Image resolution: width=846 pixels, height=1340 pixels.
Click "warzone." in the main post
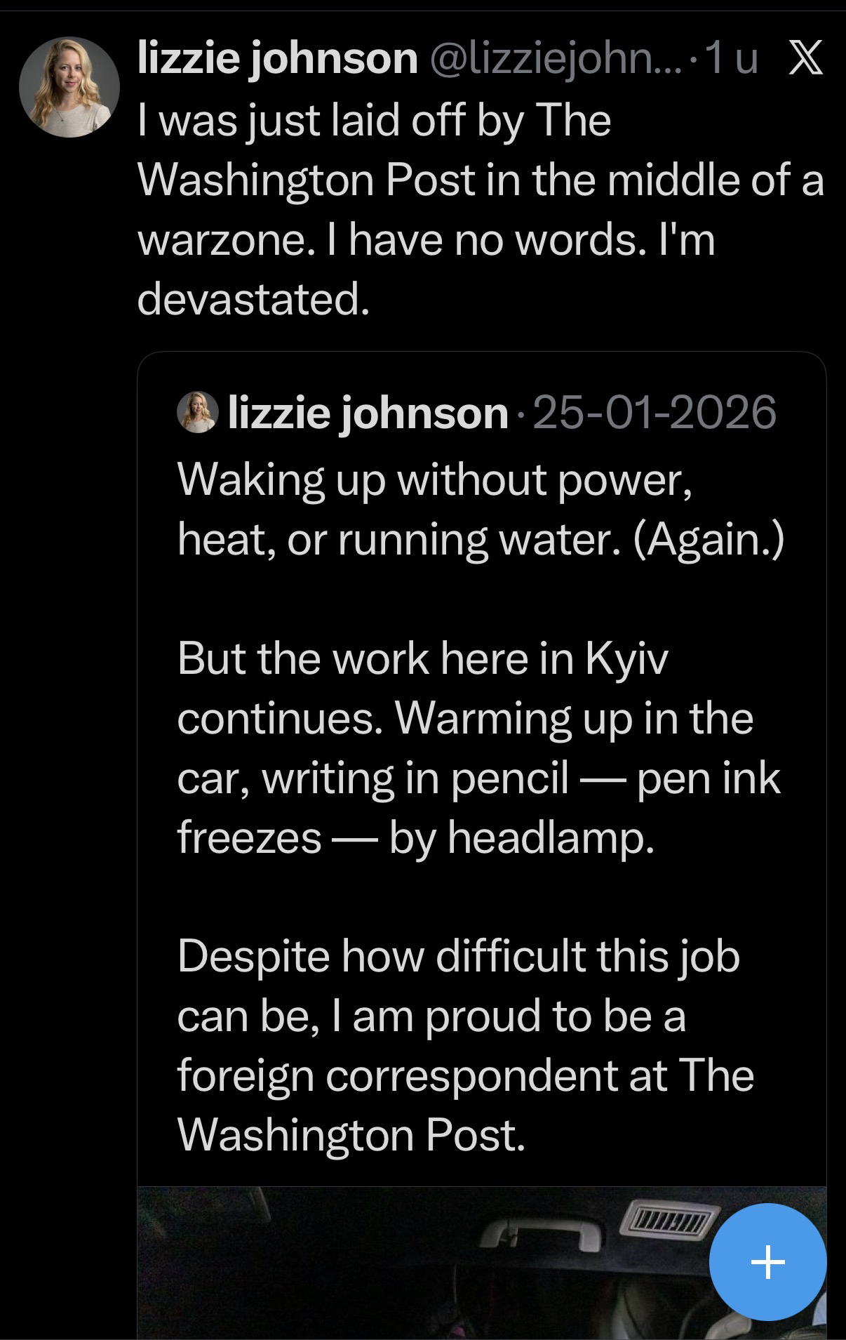(221, 240)
